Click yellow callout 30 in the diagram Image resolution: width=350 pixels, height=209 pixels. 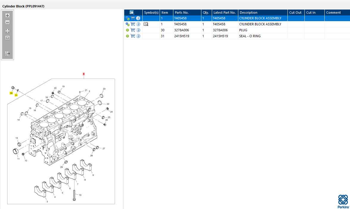click(x=11, y=93)
